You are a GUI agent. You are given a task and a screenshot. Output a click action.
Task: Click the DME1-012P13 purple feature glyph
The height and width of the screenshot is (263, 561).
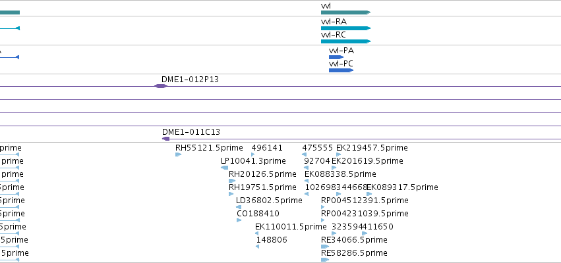click(161, 86)
